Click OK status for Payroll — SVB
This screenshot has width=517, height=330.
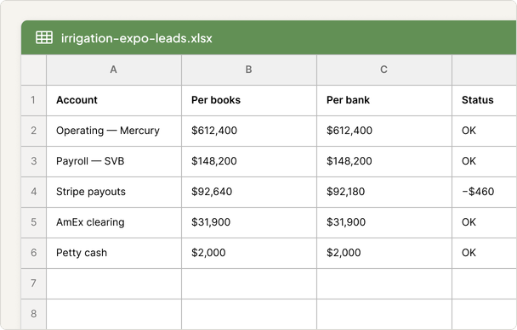pyautogui.click(x=485, y=161)
